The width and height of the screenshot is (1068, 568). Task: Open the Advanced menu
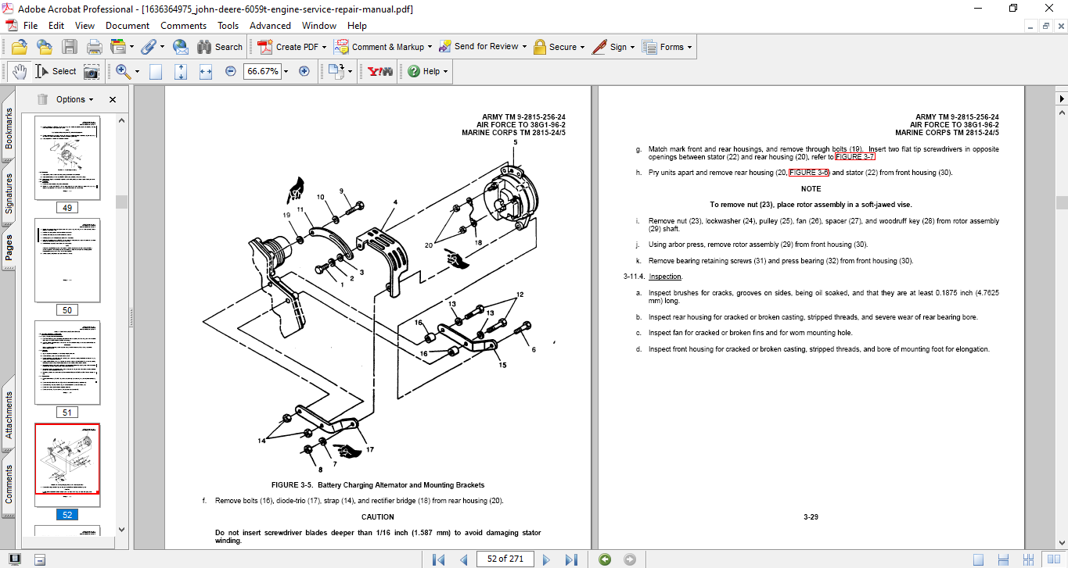[270, 25]
